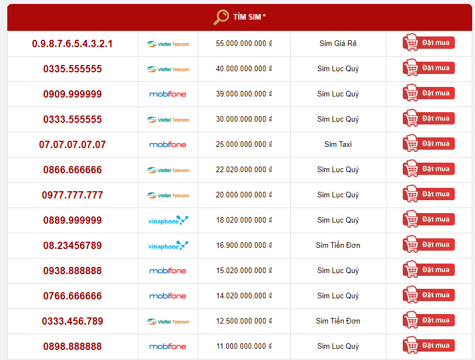This screenshot has width=475, height=360.
Task: Click Viettel Telecom logo in 0866.666666 row
Action: click(x=168, y=170)
